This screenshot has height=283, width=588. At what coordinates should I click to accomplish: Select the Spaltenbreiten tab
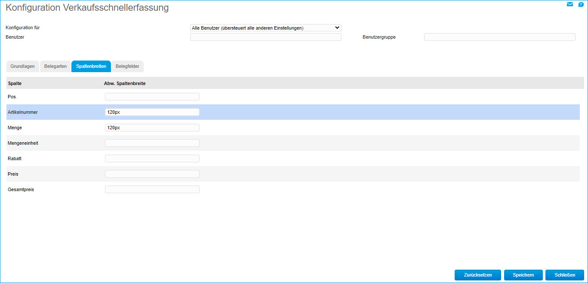91,67
